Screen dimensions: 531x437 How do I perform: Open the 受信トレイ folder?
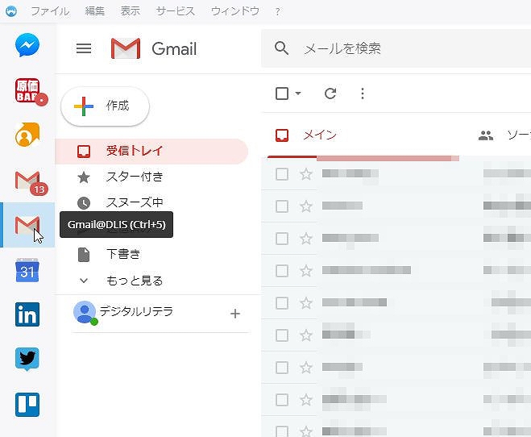(151, 151)
